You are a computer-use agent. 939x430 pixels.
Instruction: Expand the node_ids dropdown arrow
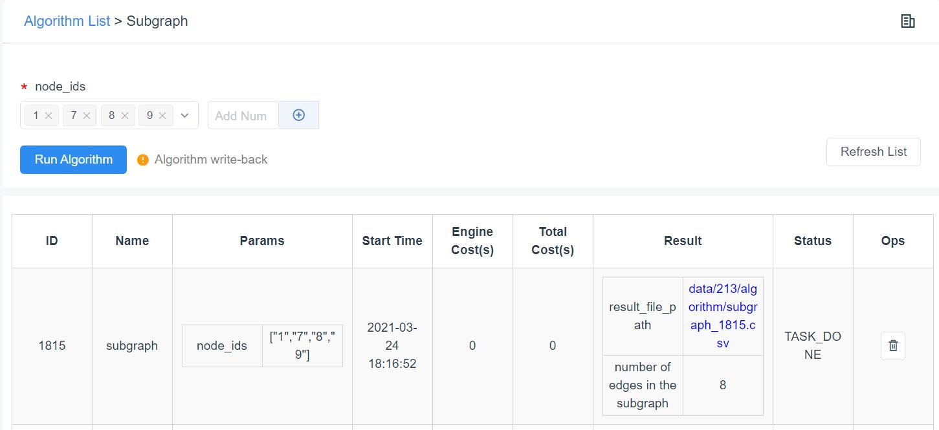click(185, 116)
